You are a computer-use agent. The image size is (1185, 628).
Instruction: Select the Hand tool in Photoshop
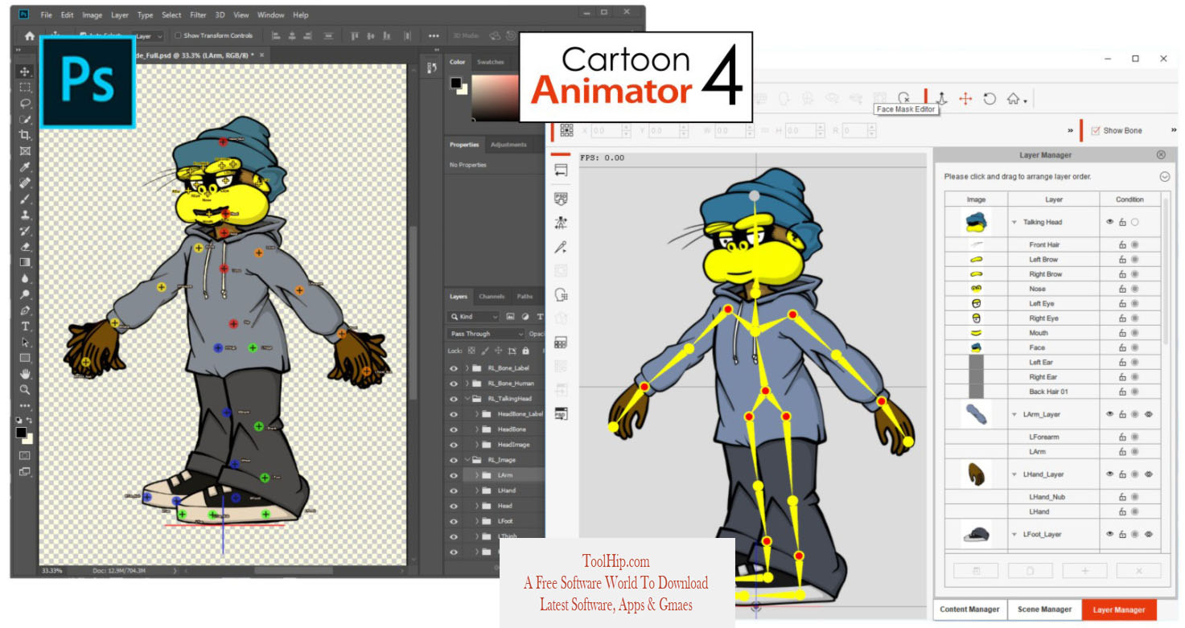tap(25, 374)
